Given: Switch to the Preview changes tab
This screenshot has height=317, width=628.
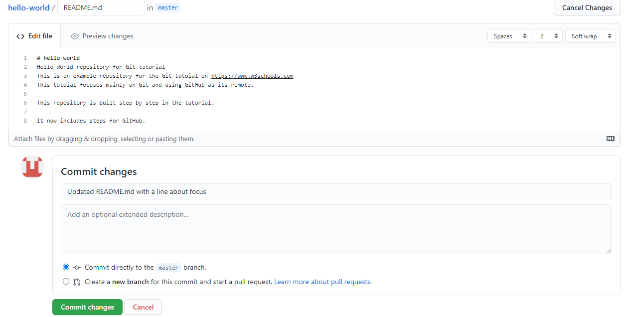Looking at the screenshot, I should 107,36.
